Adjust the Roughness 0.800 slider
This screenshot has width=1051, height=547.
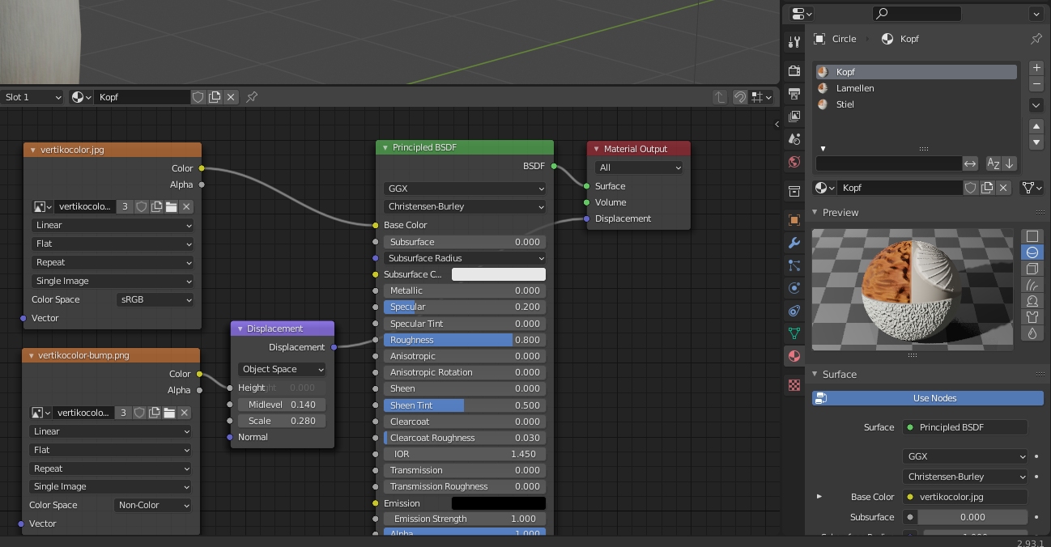[x=465, y=340]
